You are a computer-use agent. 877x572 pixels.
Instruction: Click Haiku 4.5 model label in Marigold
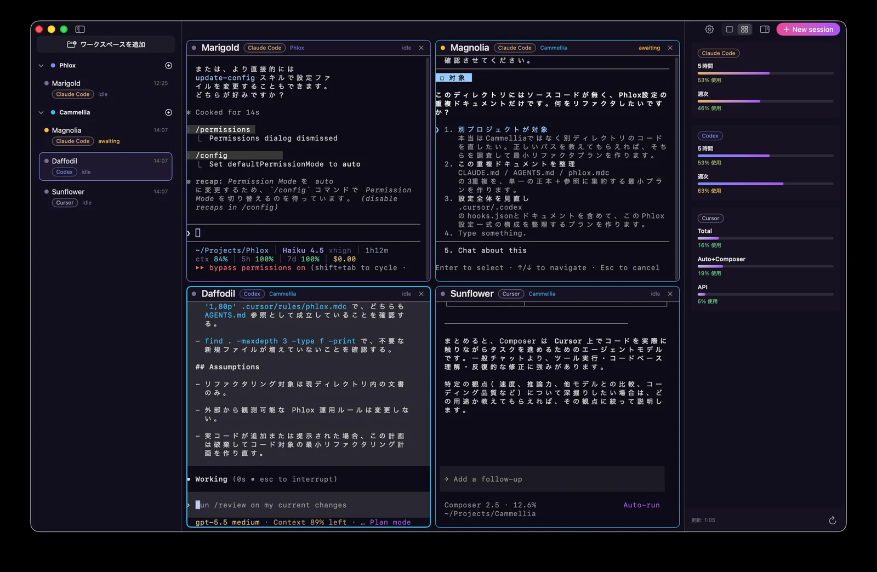(303, 250)
